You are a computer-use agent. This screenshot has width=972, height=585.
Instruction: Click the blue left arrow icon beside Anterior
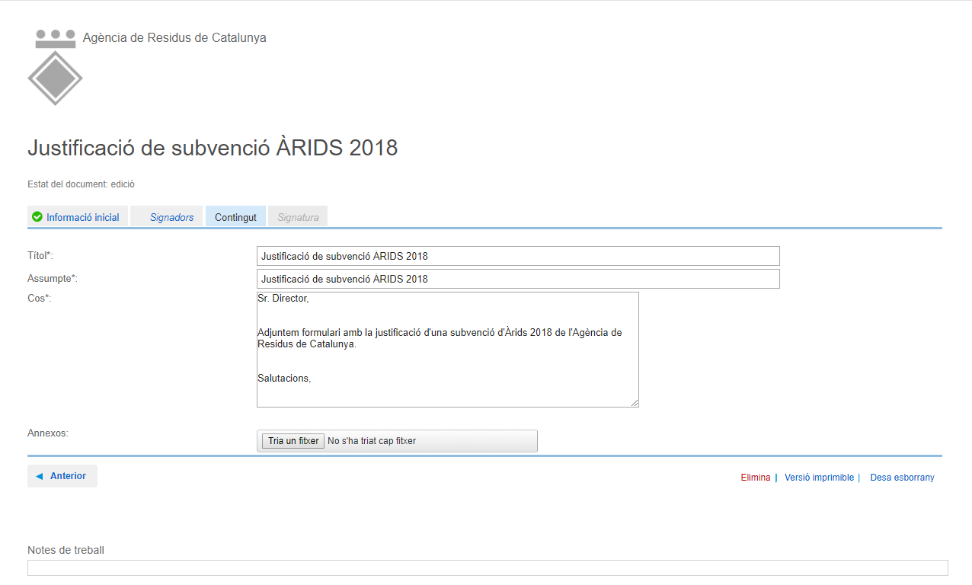40,476
